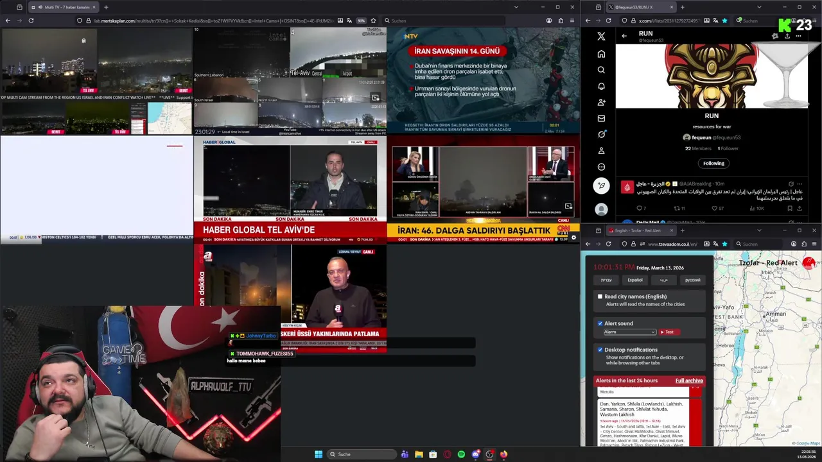Reload the Multi TV browser page
Screen dimensions: 822x462
coord(31,21)
